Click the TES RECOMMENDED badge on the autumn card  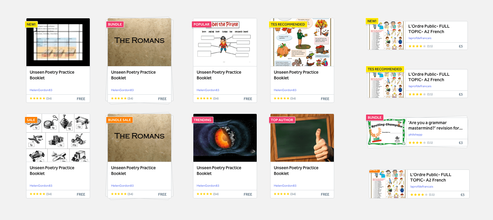pos(288,24)
